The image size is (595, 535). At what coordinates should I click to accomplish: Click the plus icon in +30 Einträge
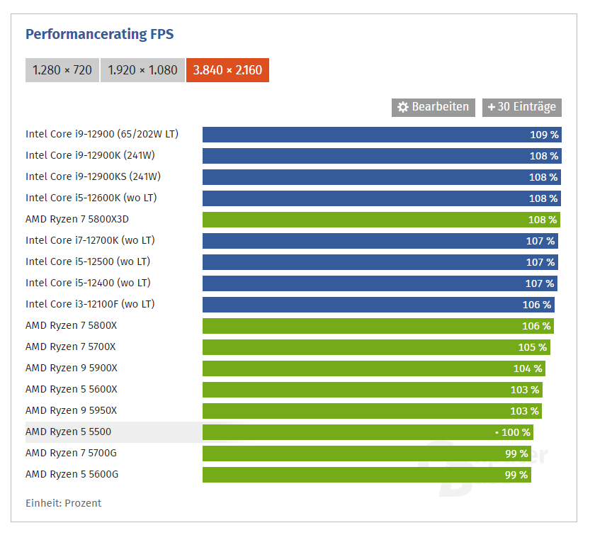coord(492,108)
